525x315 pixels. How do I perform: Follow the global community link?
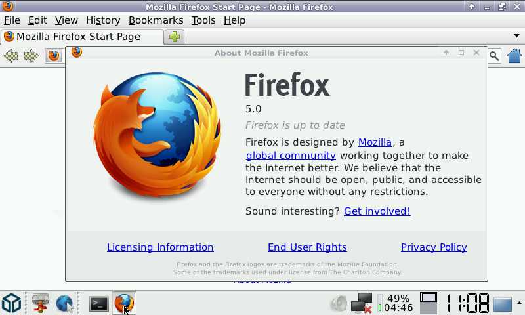(291, 156)
